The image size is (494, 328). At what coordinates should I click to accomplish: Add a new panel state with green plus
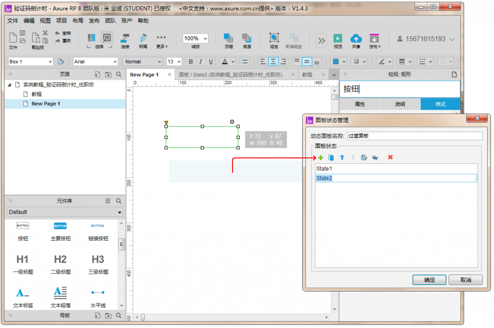click(321, 157)
